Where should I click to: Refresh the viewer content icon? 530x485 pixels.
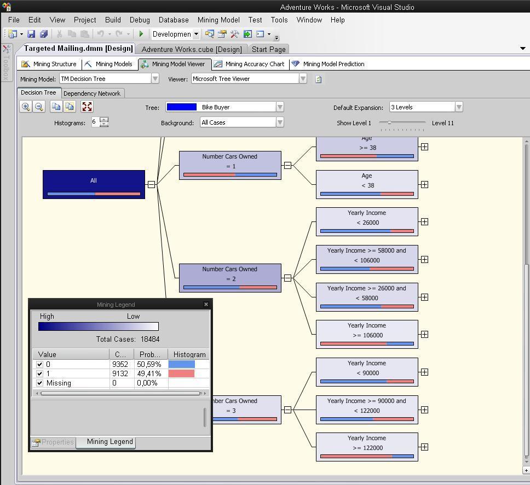point(319,79)
